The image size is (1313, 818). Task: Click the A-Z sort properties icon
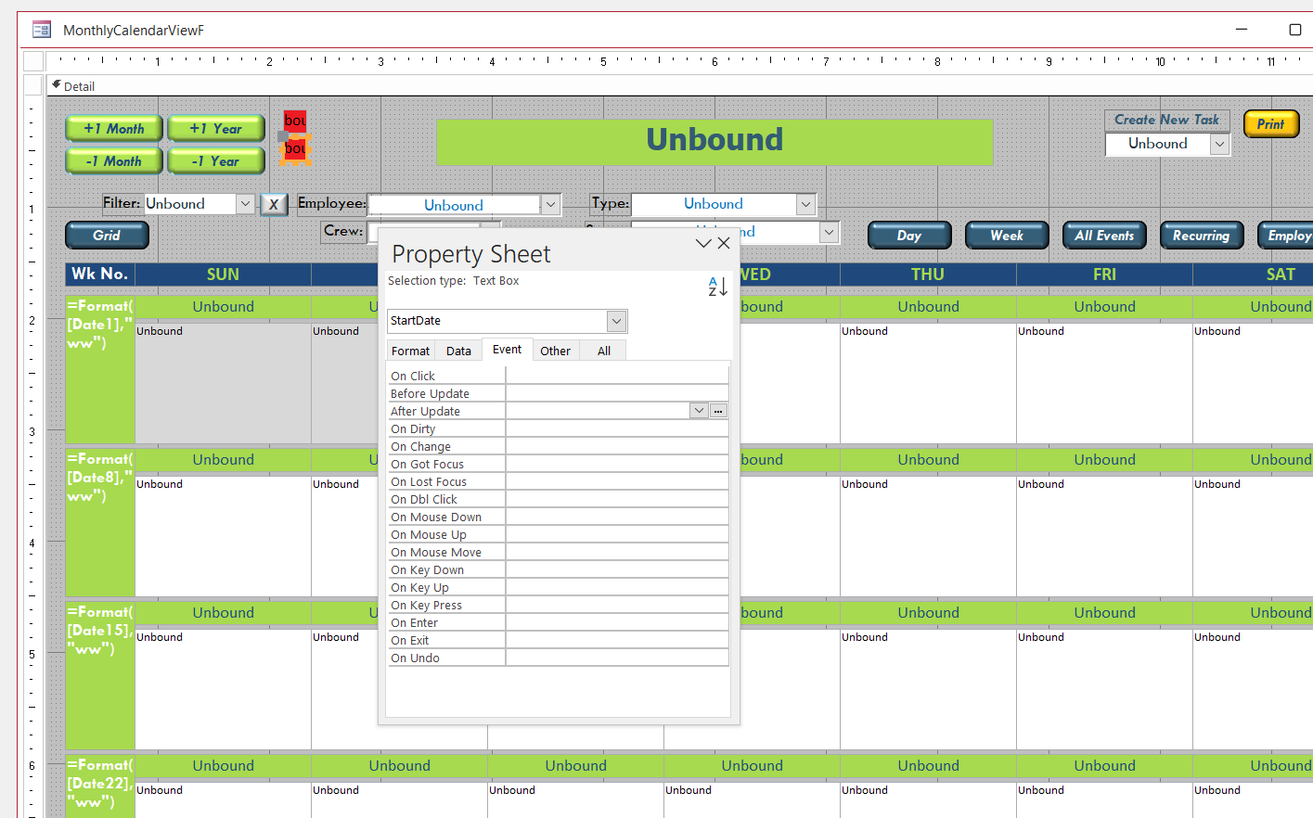[717, 287]
